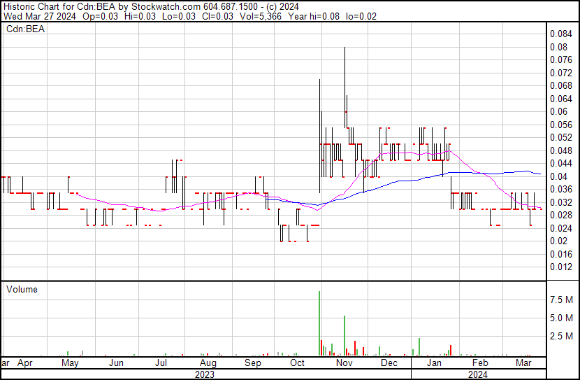The image size is (580, 380).
Task: Click the 0.012 price axis label
Action: point(560,267)
